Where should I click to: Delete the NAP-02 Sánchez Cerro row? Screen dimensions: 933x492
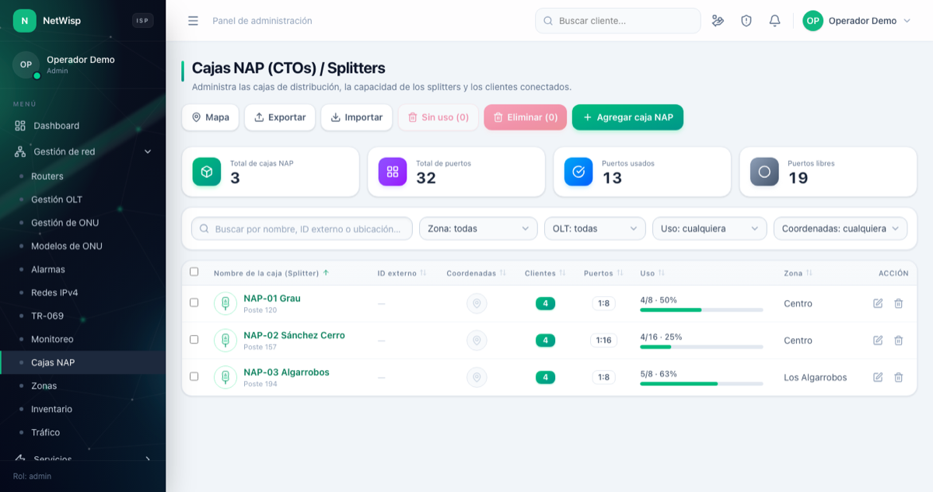tap(899, 340)
